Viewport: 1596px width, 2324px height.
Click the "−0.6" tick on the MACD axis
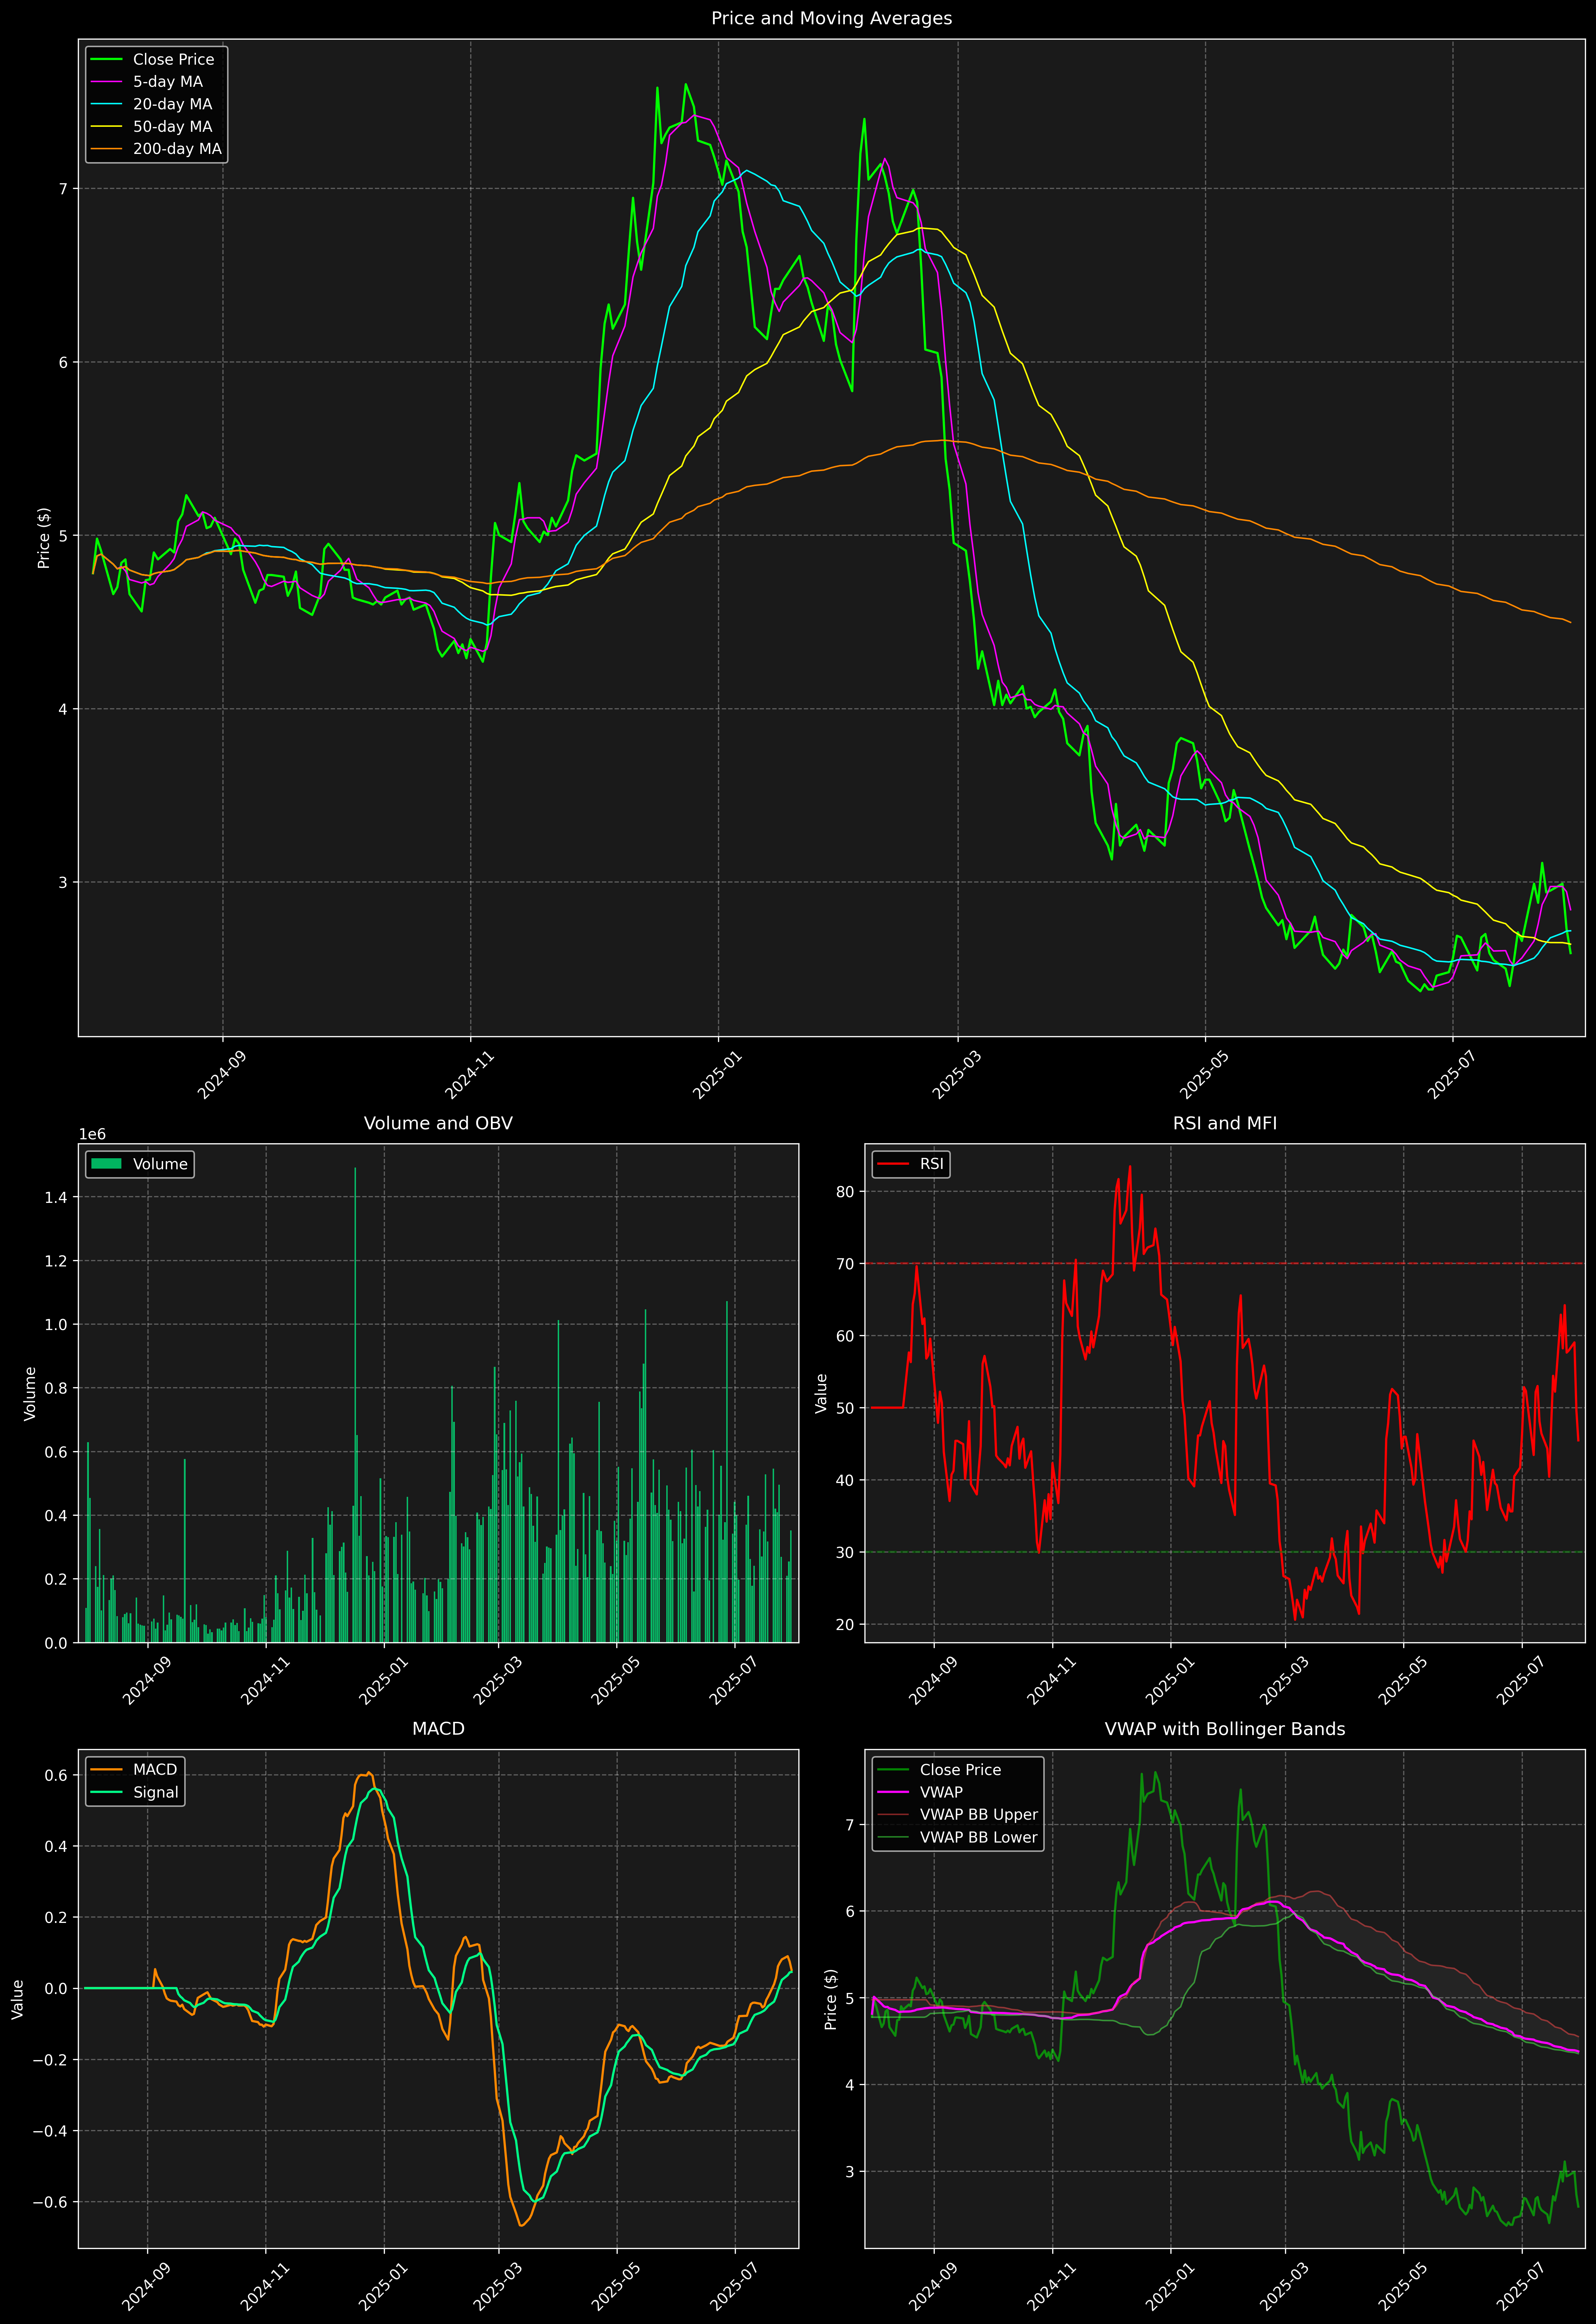click(x=50, y=2202)
